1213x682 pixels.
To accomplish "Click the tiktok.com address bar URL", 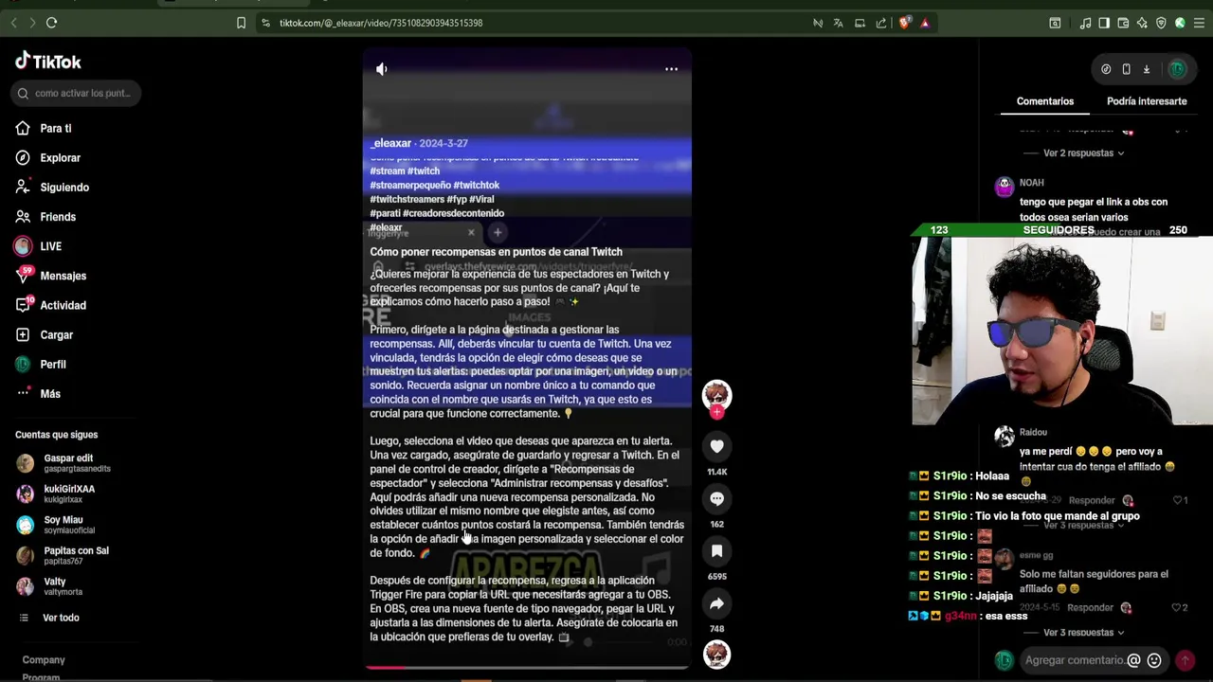I will (x=381, y=23).
